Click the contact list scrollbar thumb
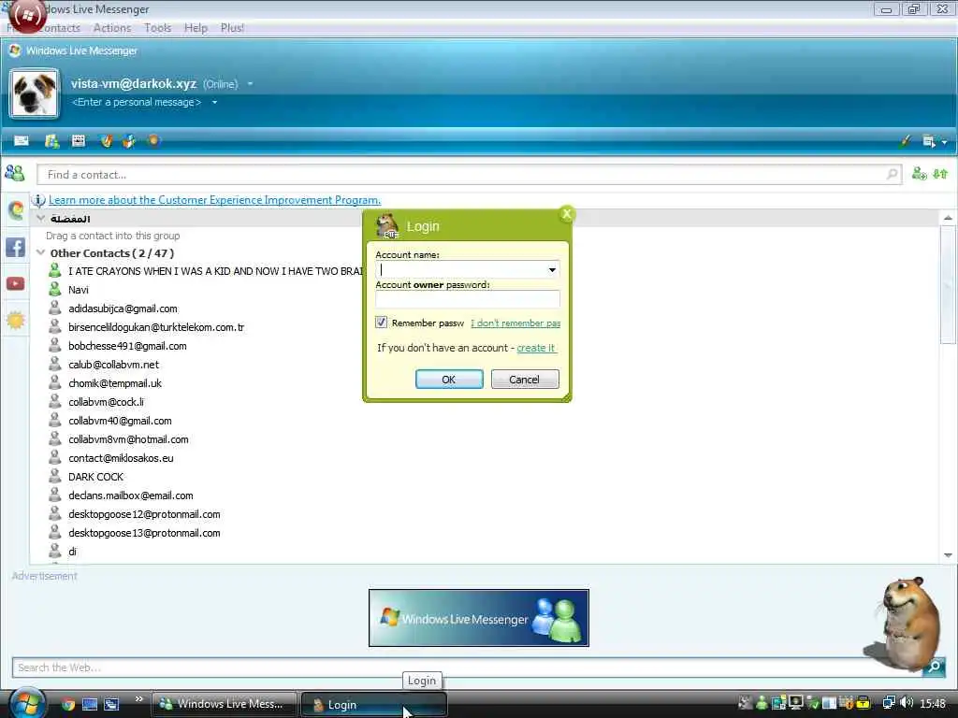Screen dimensions: 958x718 [x=948, y=284]
